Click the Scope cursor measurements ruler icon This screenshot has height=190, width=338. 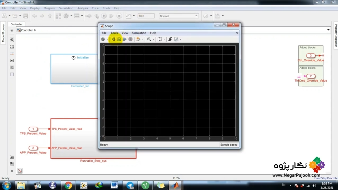pyautogui.click(x=176, y=39)
